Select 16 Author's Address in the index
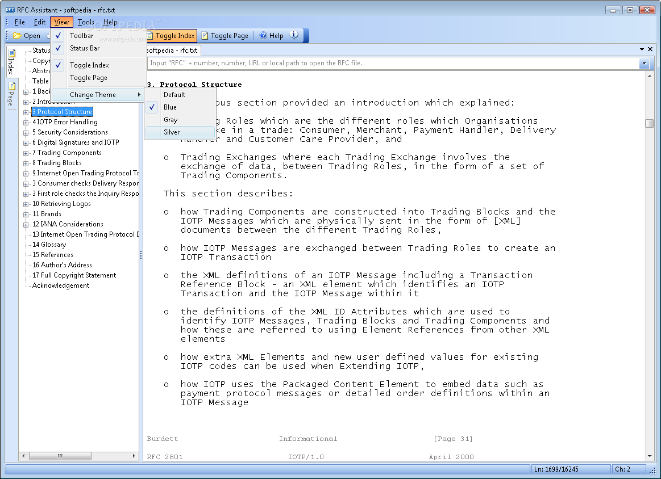Viewport: 661px width, 479px height. tap(62, 264)
